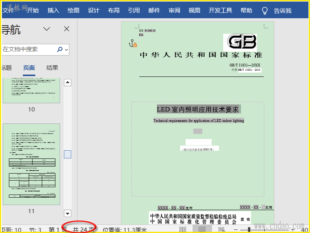310x233 pixels.
Task: Switch to Print Layout view
Action: coord(202,230)
